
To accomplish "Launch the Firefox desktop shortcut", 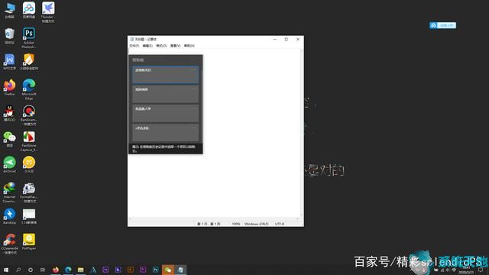I will point(10,87).
